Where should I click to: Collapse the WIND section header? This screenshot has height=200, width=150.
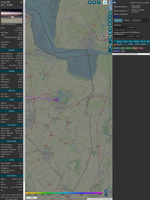point(12,100)
